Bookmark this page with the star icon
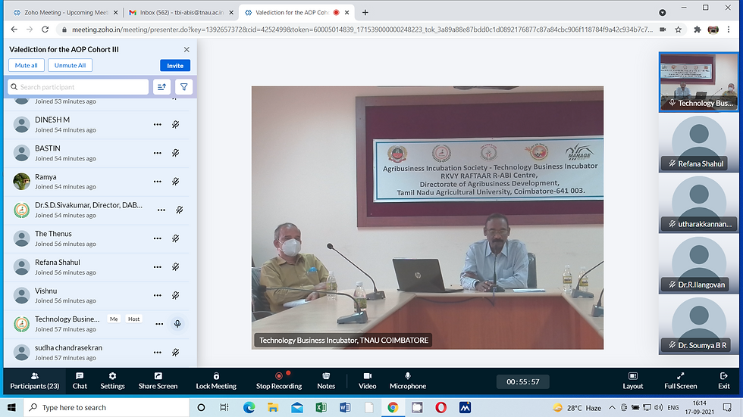 click(x=678, y=30)
